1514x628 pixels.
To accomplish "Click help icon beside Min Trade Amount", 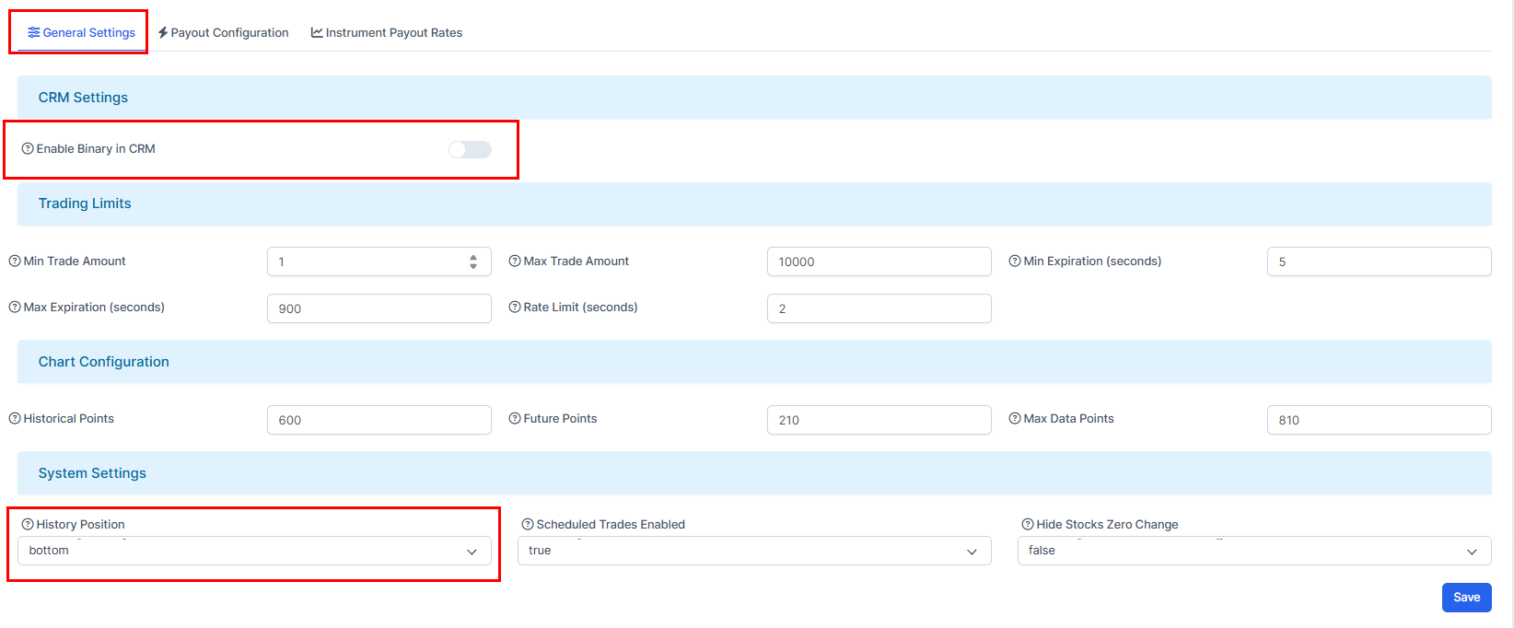I will click(15, 262).
